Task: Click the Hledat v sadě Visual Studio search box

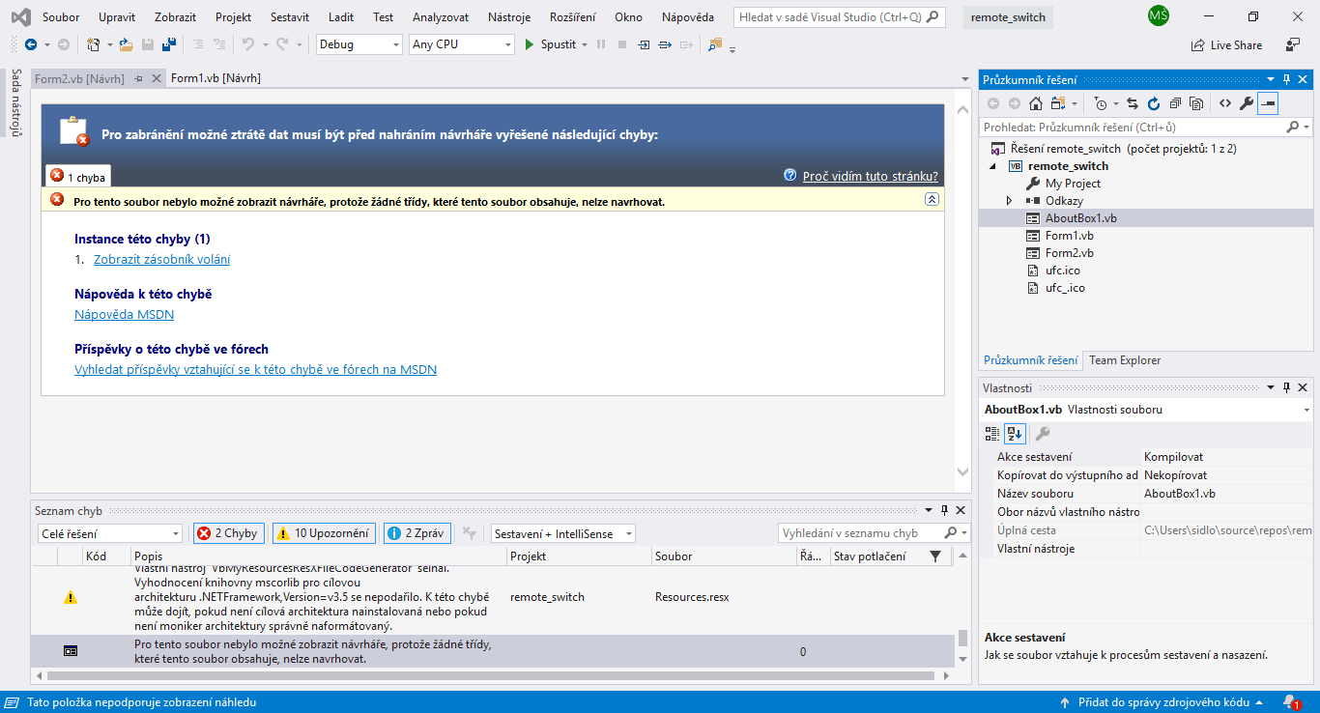Action: (839, 17)
